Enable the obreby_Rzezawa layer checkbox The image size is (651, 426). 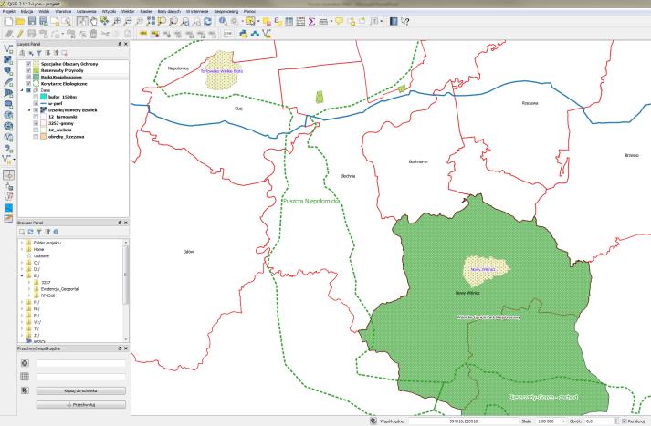[x=36, y=137]
